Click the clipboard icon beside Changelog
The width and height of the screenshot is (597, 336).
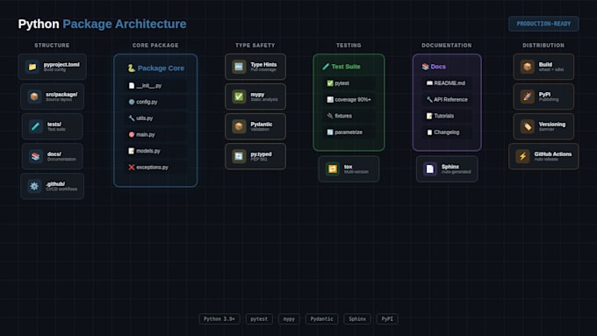[x=429, y=132]
